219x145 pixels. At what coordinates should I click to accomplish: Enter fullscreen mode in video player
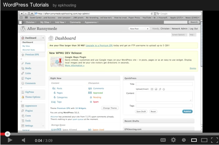pyautogui.click(x=215, y=140)
